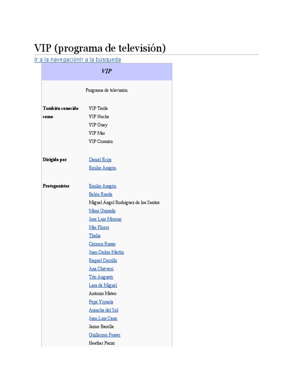Open the Belén Rueda link
Viewport: 293px width, 390px height.
(101, 194)
